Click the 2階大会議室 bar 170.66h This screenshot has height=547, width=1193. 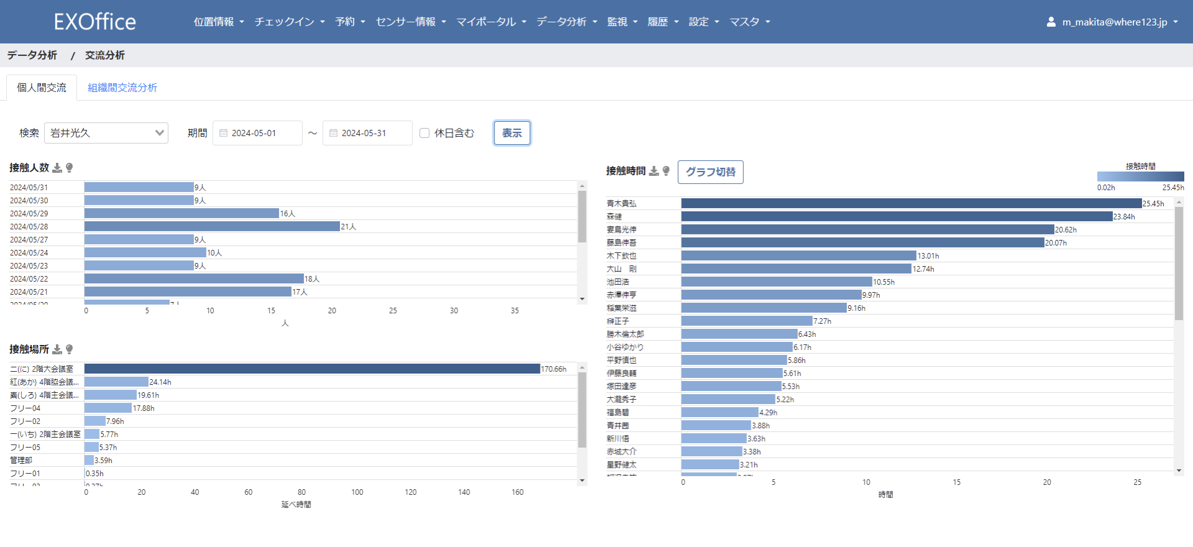pos(312,369)
